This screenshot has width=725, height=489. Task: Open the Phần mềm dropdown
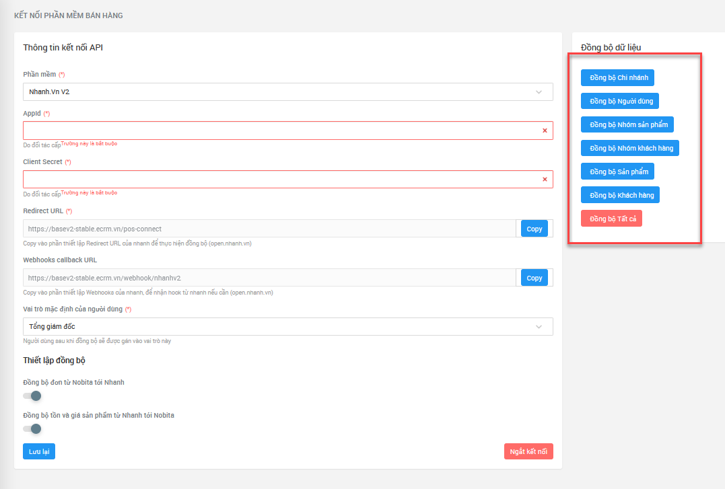pyautogui.click(x=288, y=91)
